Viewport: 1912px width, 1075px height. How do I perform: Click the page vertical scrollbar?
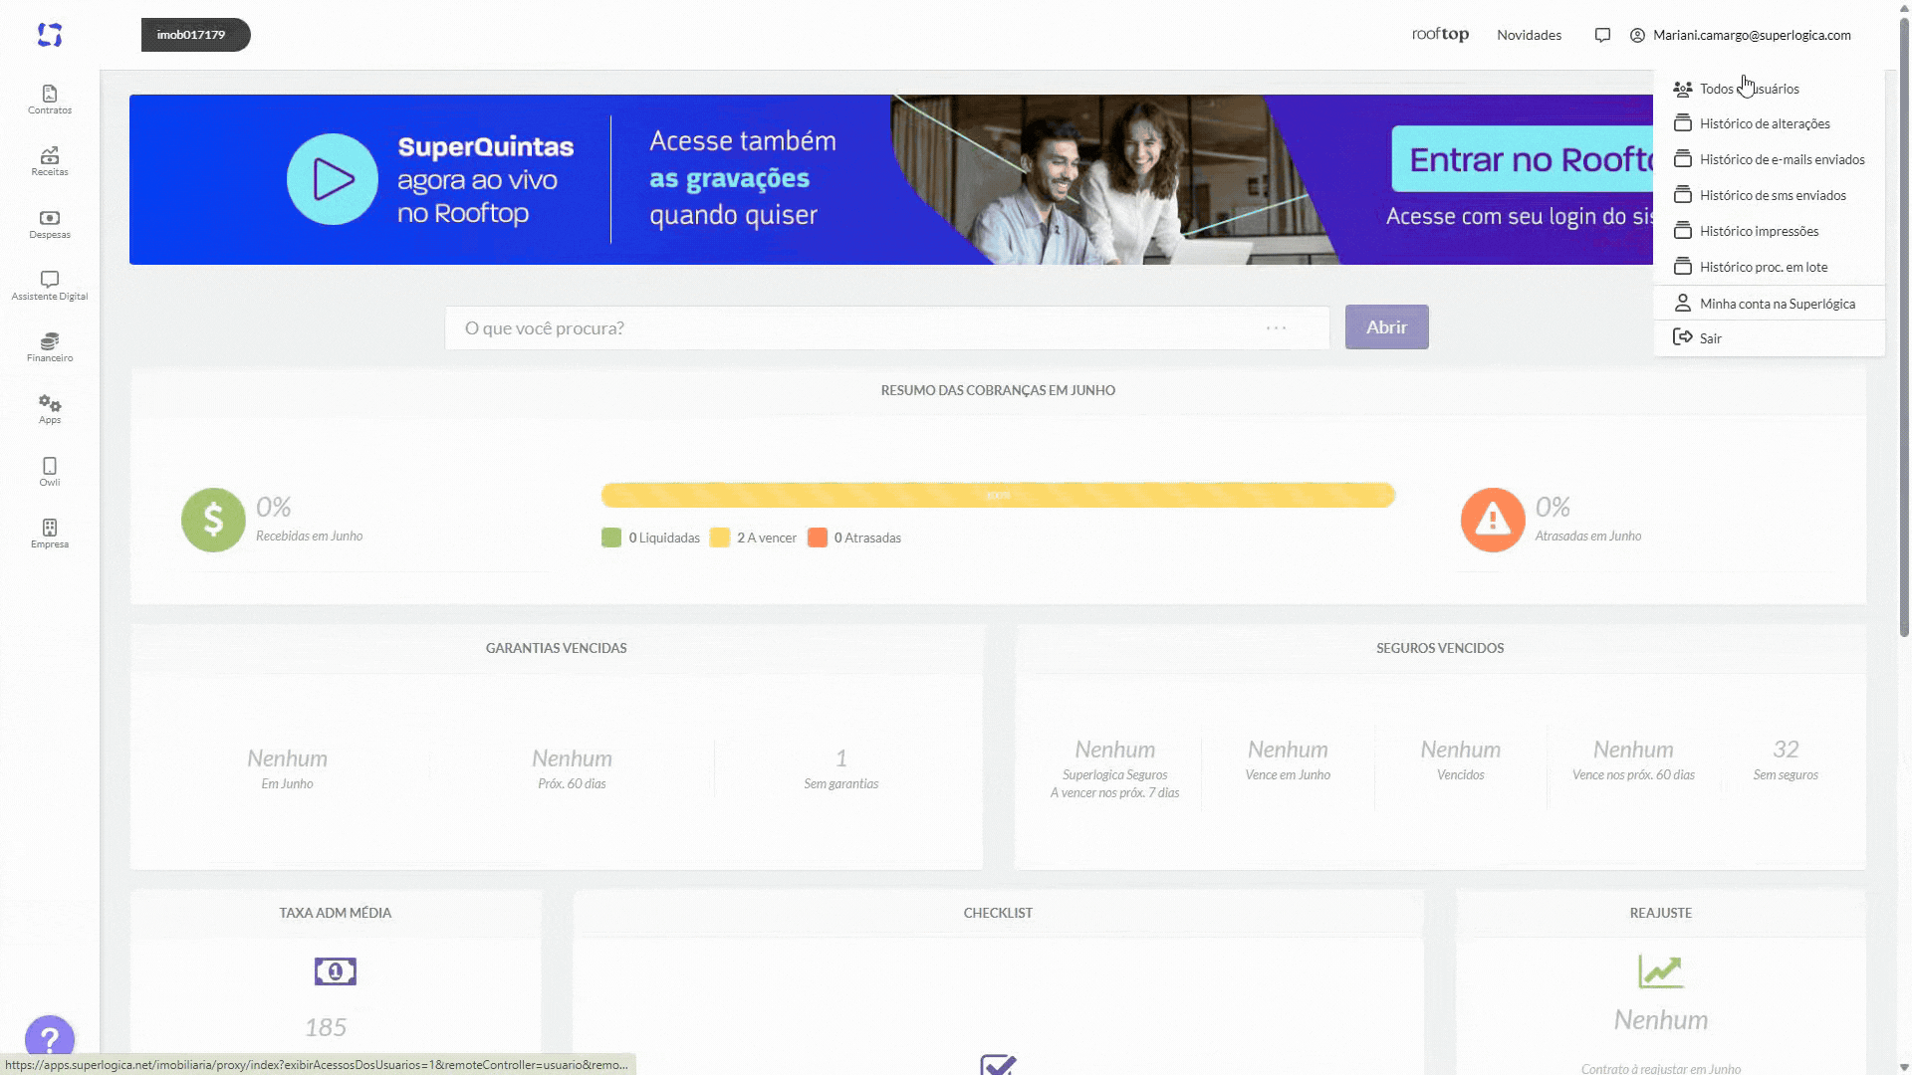coord(1904,328)
